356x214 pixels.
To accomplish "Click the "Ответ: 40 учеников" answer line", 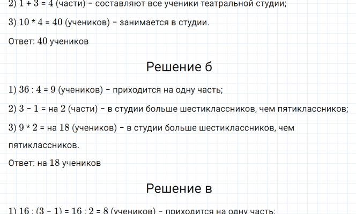I will point(49,42).
